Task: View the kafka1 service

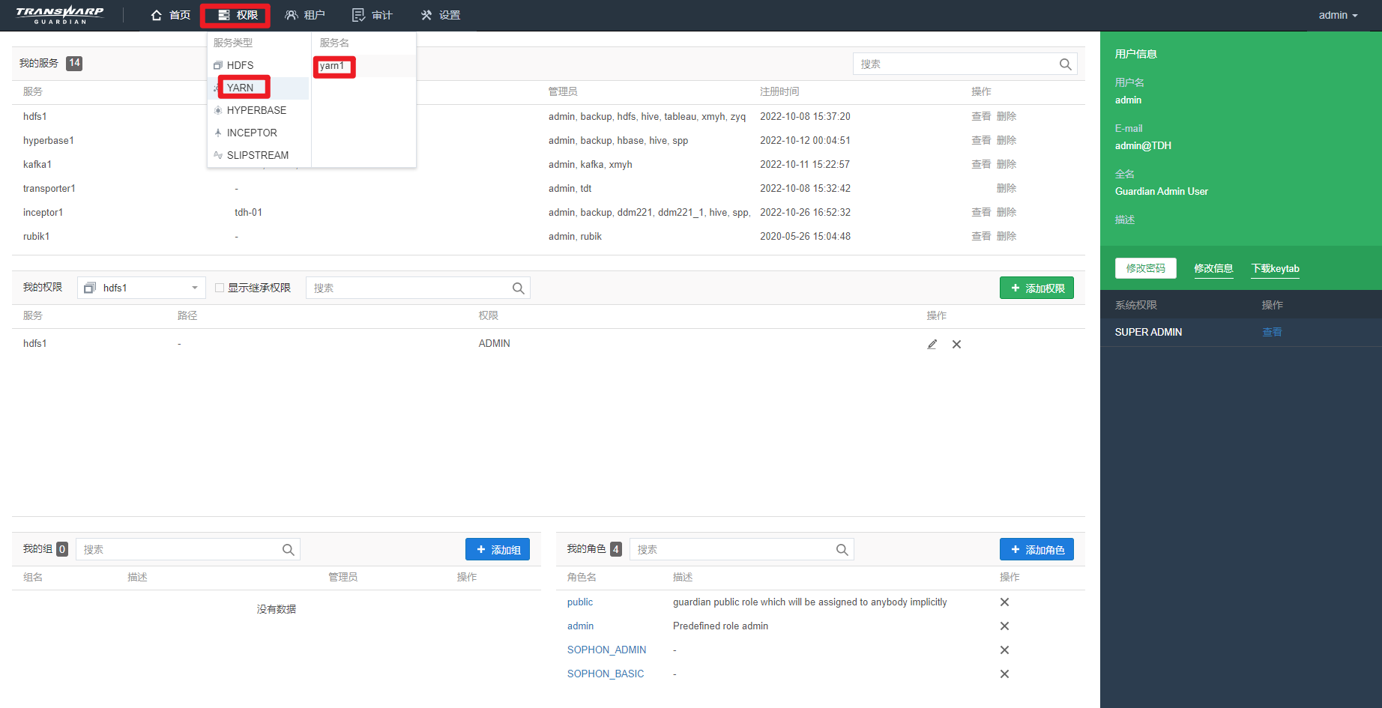Action: coord(981,164)
